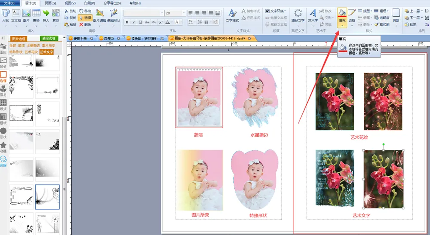Expand the font name combo box

(162, 13)
